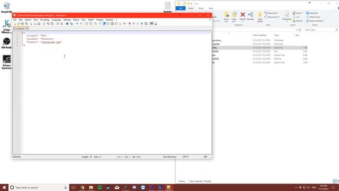Click the Find binoculars icon in Notepad++

(67, 23)
